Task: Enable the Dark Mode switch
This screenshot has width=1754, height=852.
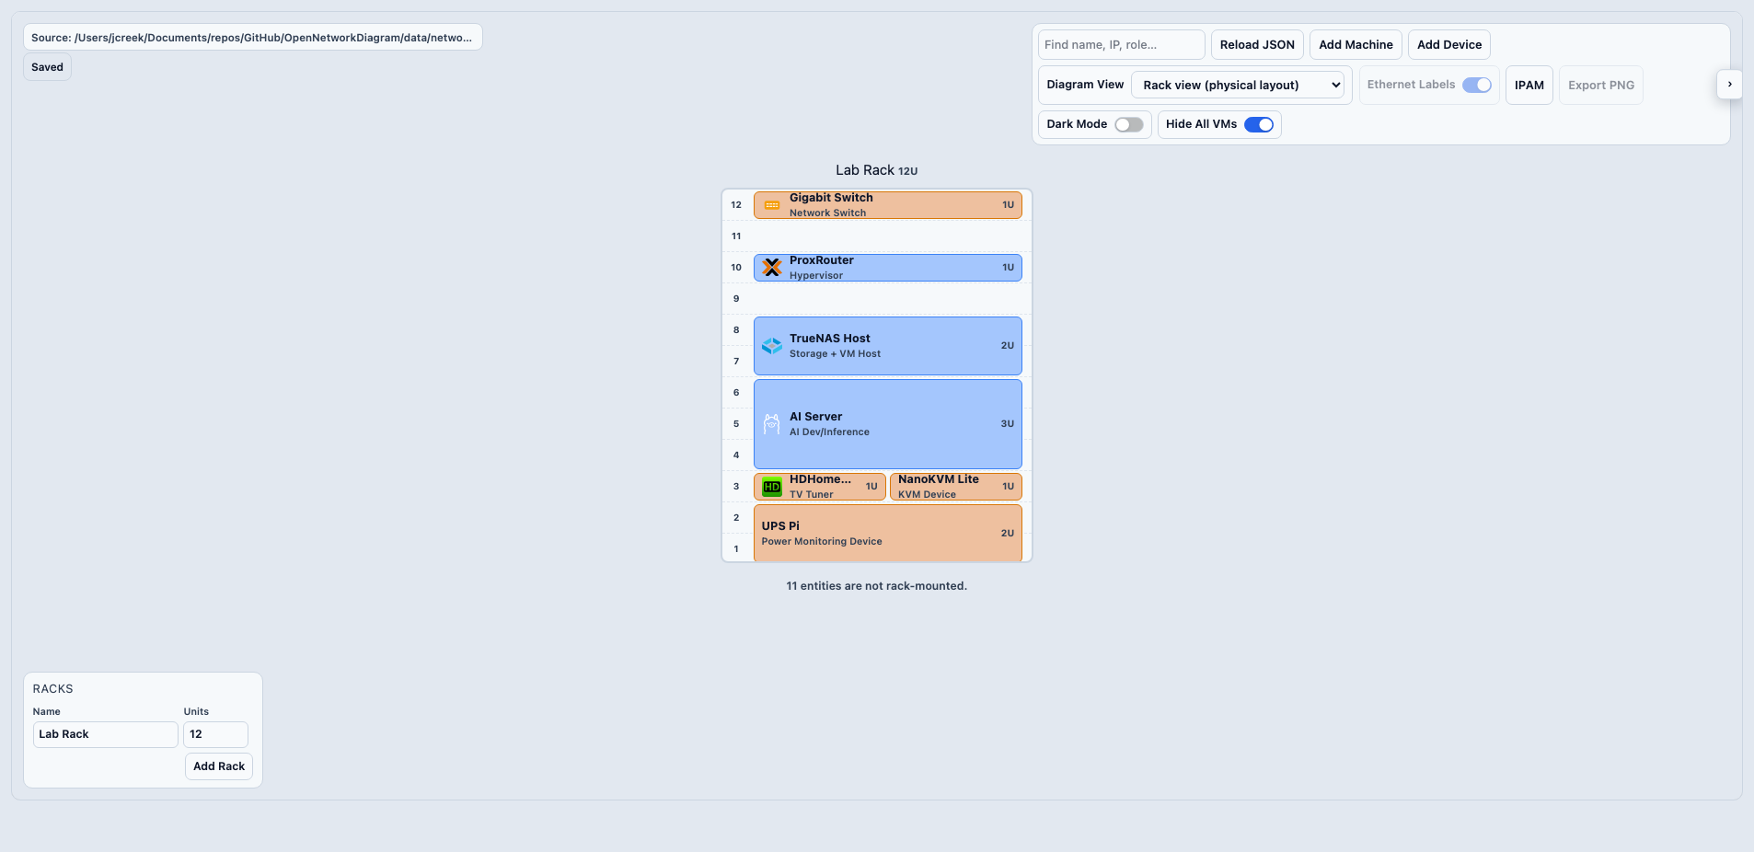Action: [x=1129, y=124]
